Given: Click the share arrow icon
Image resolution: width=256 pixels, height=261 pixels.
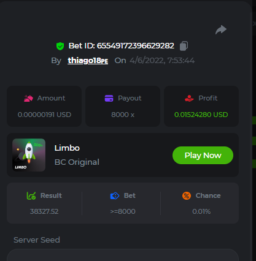Looking at the screenshot, I should click(221, 30).
